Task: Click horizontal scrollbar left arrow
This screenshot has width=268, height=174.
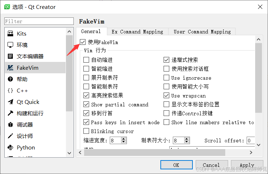Action: point(80,153)
